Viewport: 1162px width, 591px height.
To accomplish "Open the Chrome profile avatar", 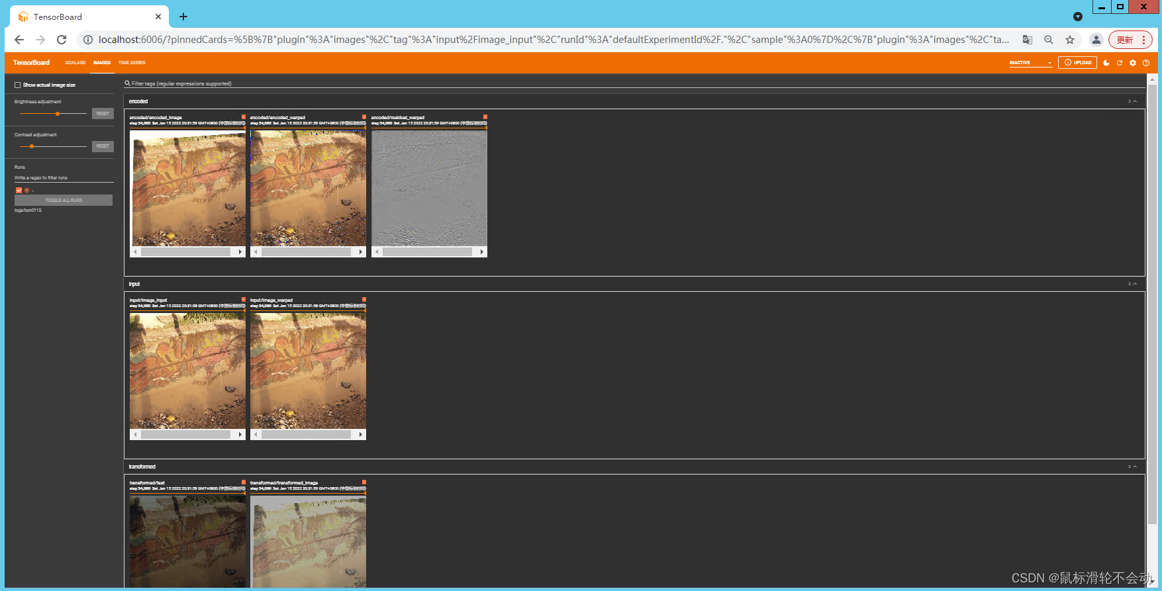I will coord(1096,40).
